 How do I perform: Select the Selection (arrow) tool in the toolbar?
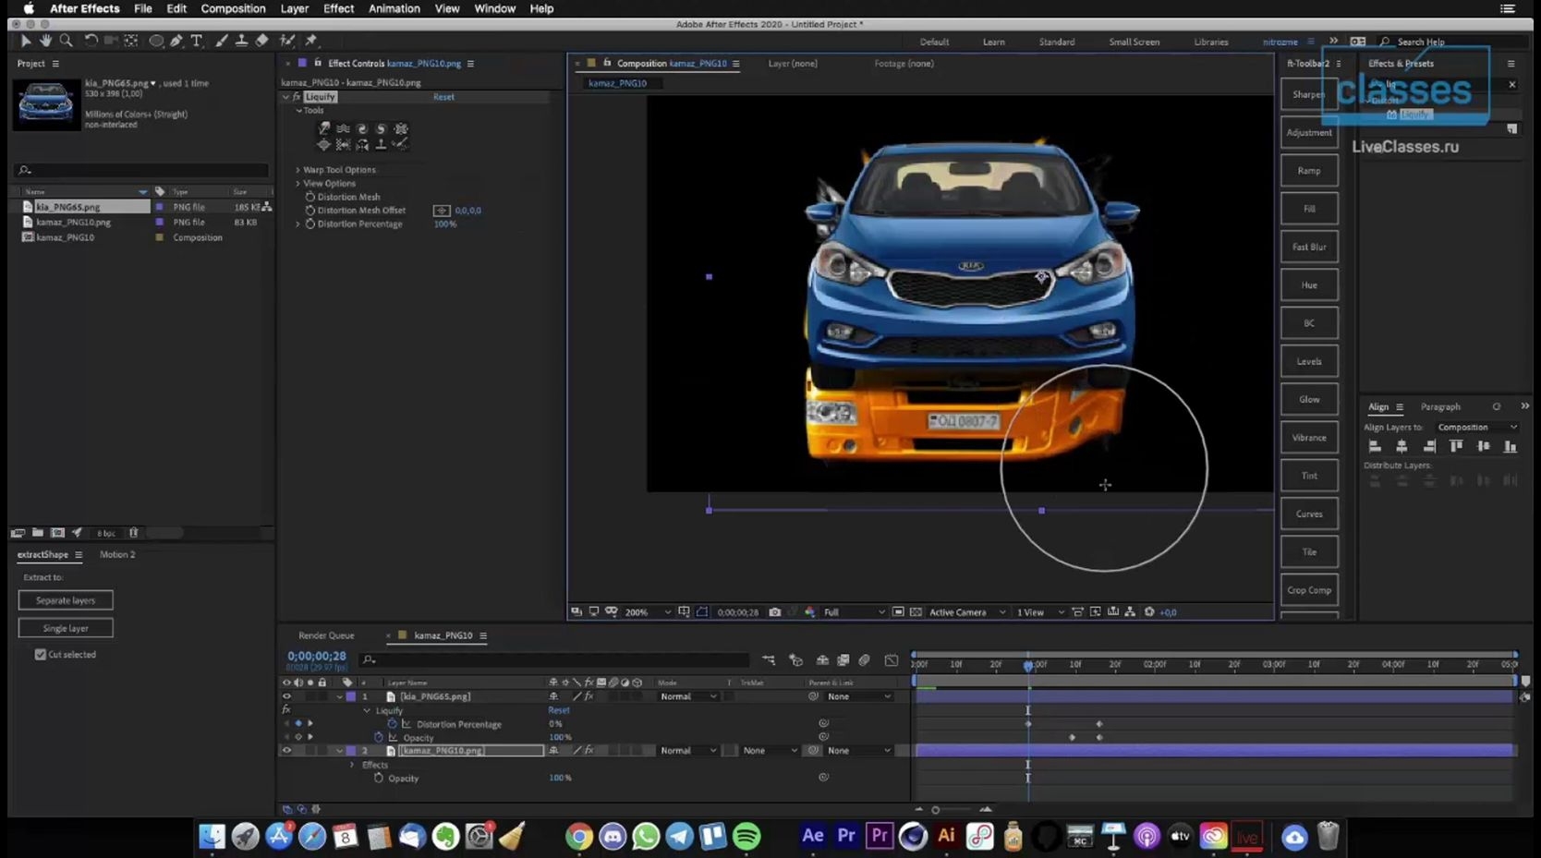(x=26, y=41)
